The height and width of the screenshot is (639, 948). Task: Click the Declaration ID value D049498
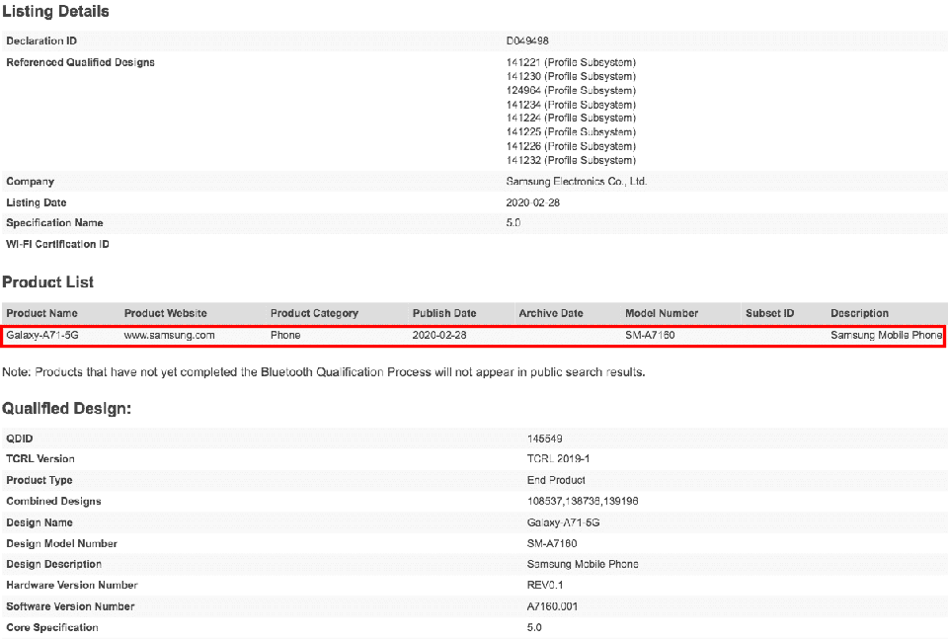(527, 40)
